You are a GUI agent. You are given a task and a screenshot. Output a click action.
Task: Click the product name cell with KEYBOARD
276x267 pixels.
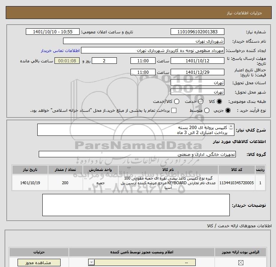(168, 183)
